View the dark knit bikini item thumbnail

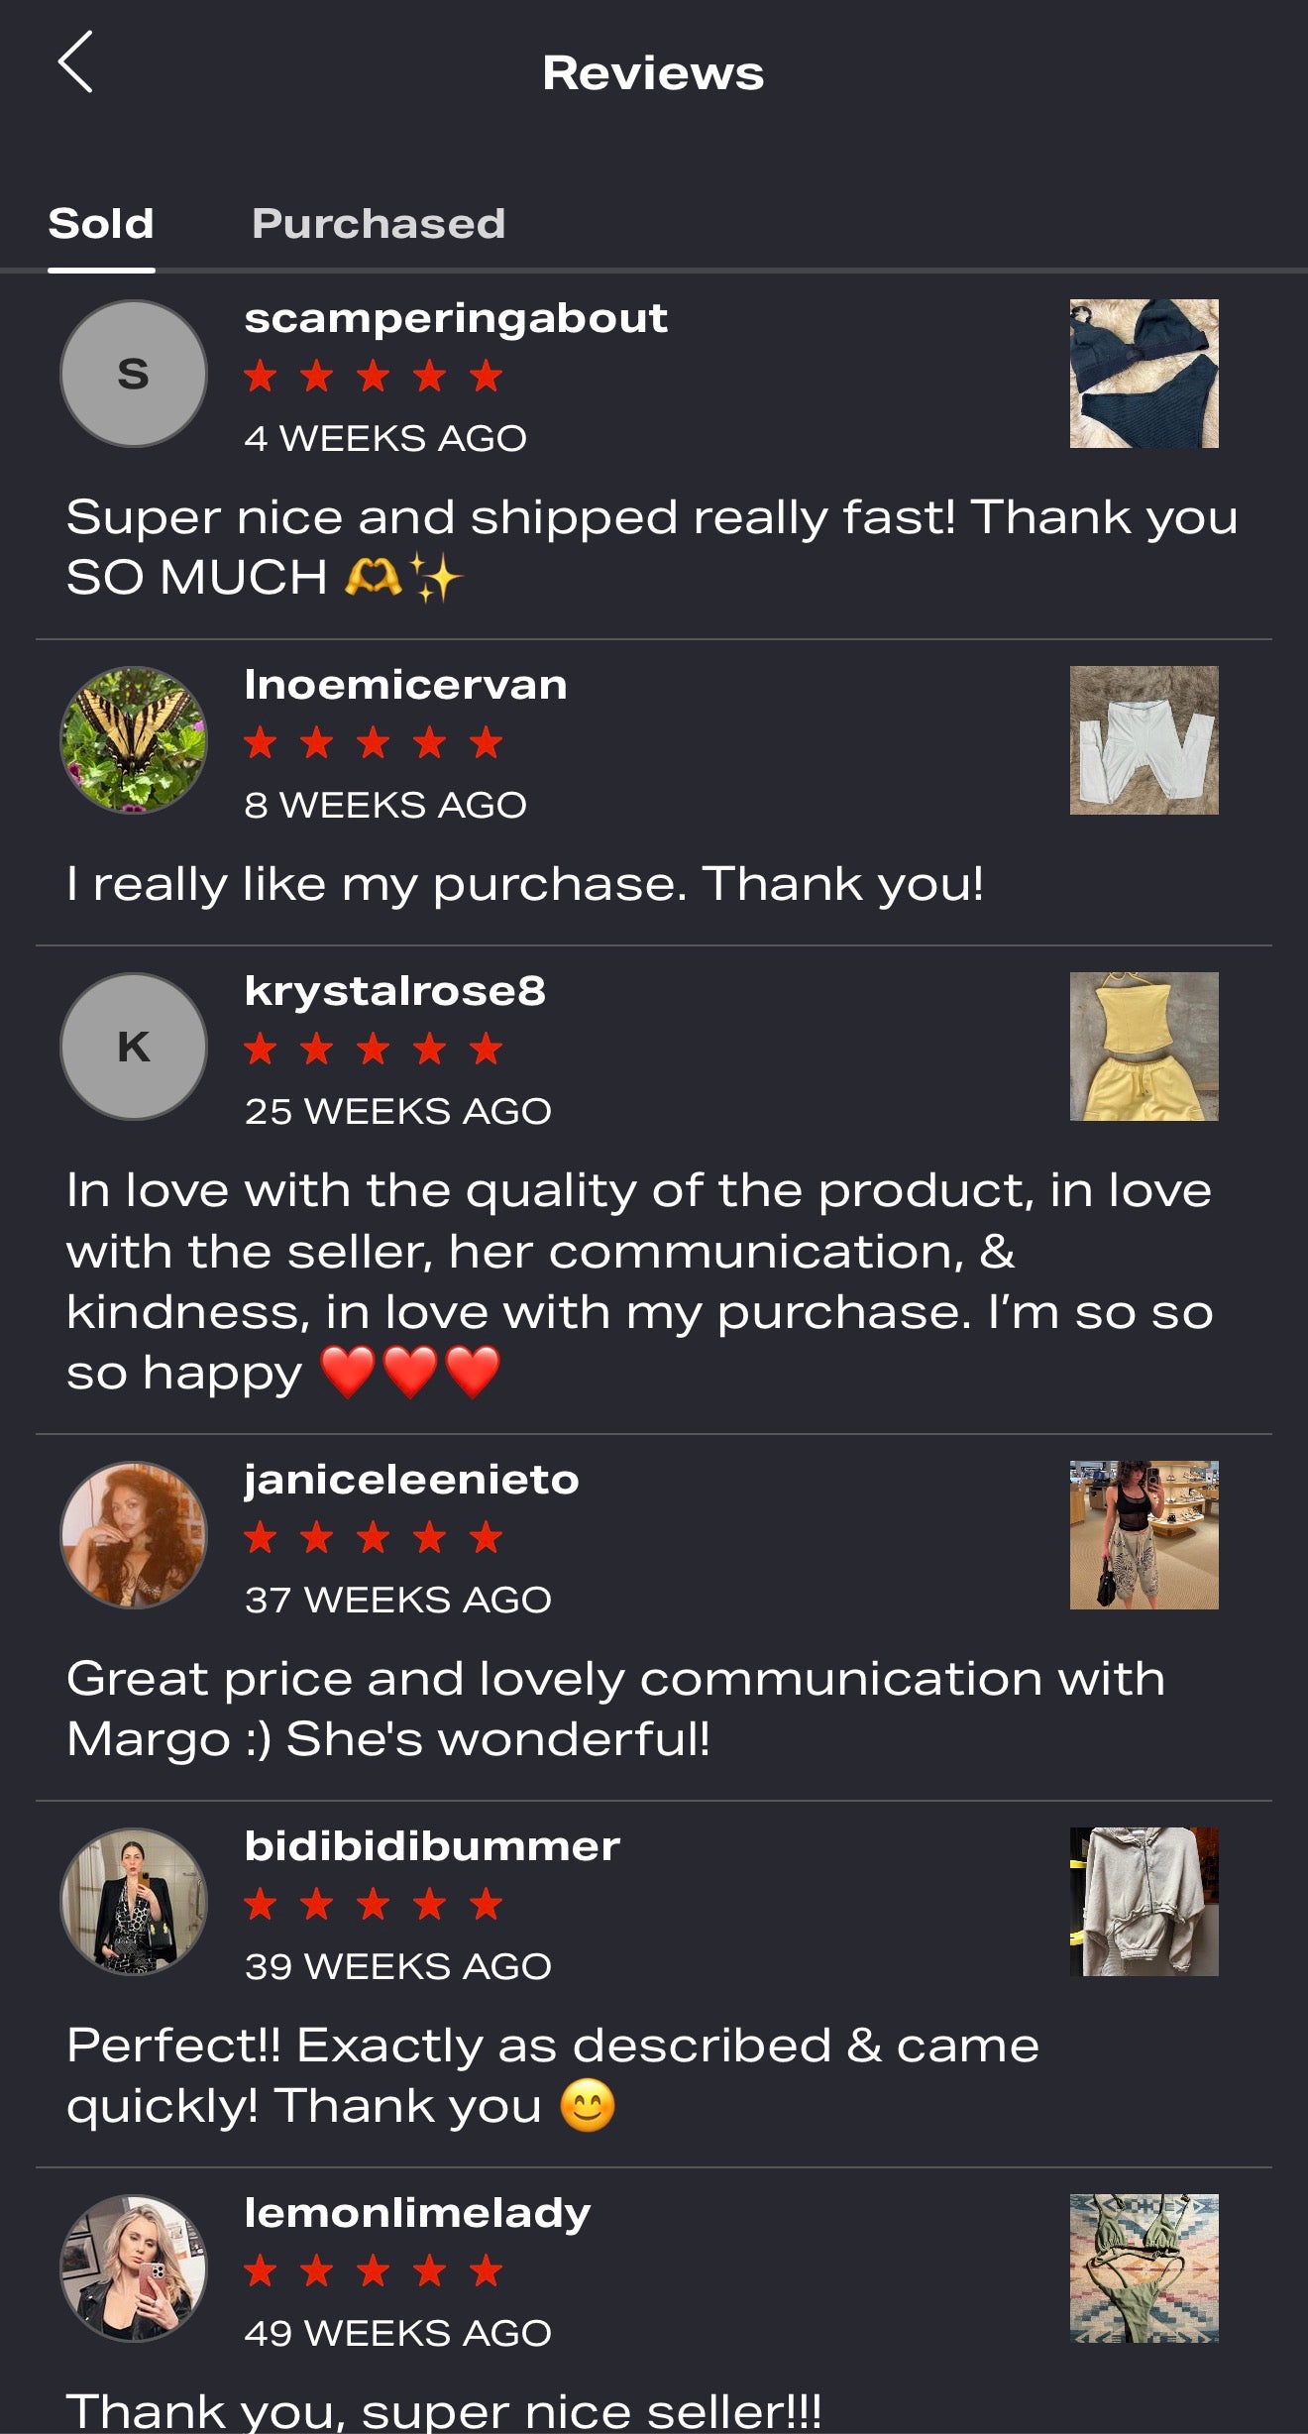1144,374
